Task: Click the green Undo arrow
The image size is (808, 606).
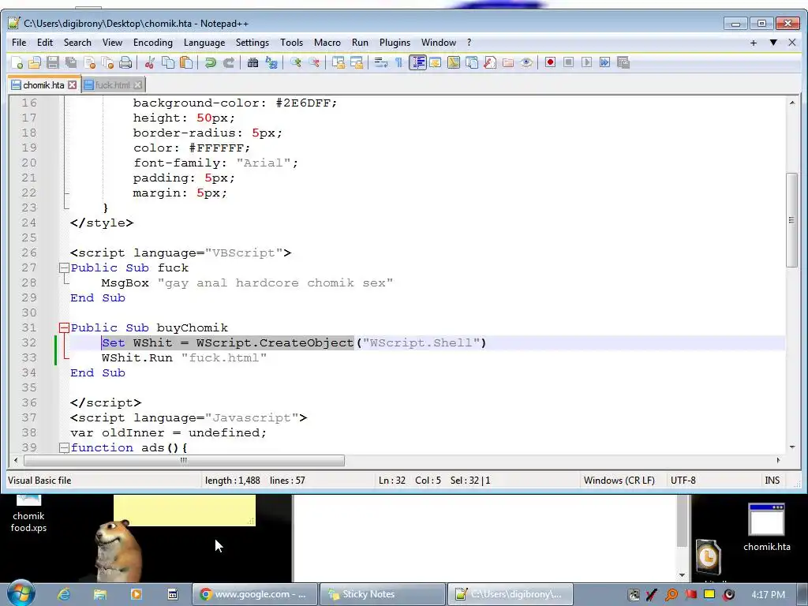Action: [210, 63]
